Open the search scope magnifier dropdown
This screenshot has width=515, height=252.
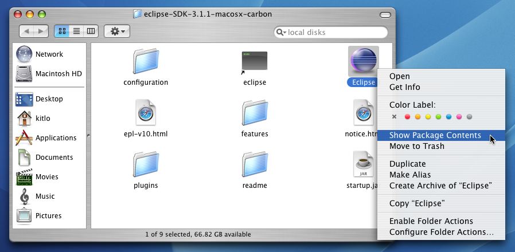[x=281, y=33]
